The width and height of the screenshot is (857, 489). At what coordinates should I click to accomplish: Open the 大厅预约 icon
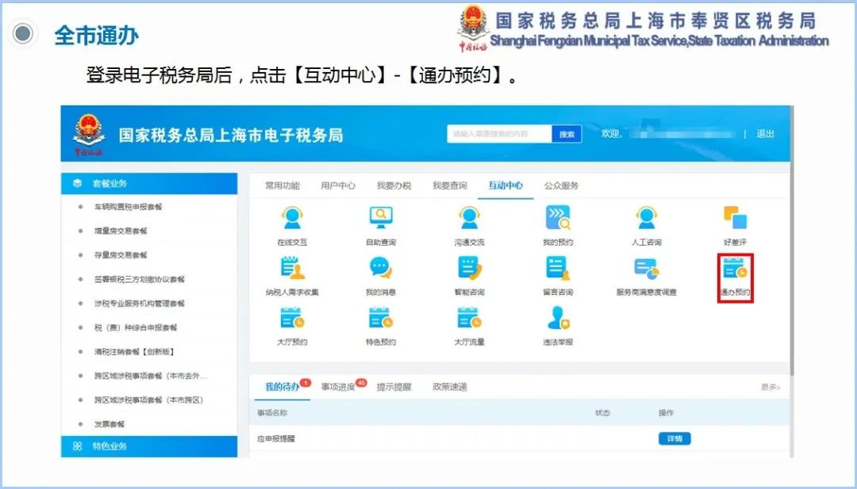292,318
